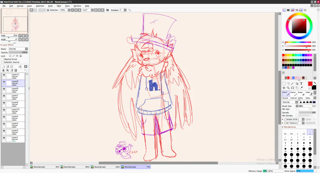Switch to the NewCanvas1 150% tab
The height and width of the screenshot is (173, 320).
click(x=105, y=167)
